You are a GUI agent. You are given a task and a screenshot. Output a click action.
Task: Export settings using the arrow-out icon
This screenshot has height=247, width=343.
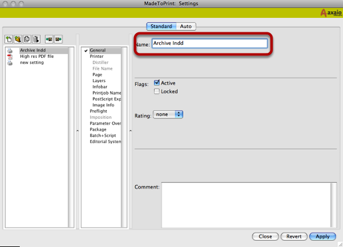click(59, 39)
